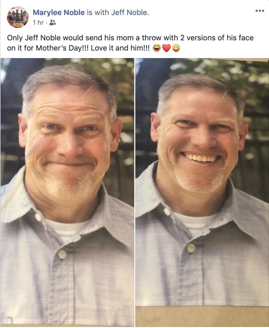Click 'Love it and him!!!' in caption
This screenshot has width=269, height=328.
tap(120, 48)
